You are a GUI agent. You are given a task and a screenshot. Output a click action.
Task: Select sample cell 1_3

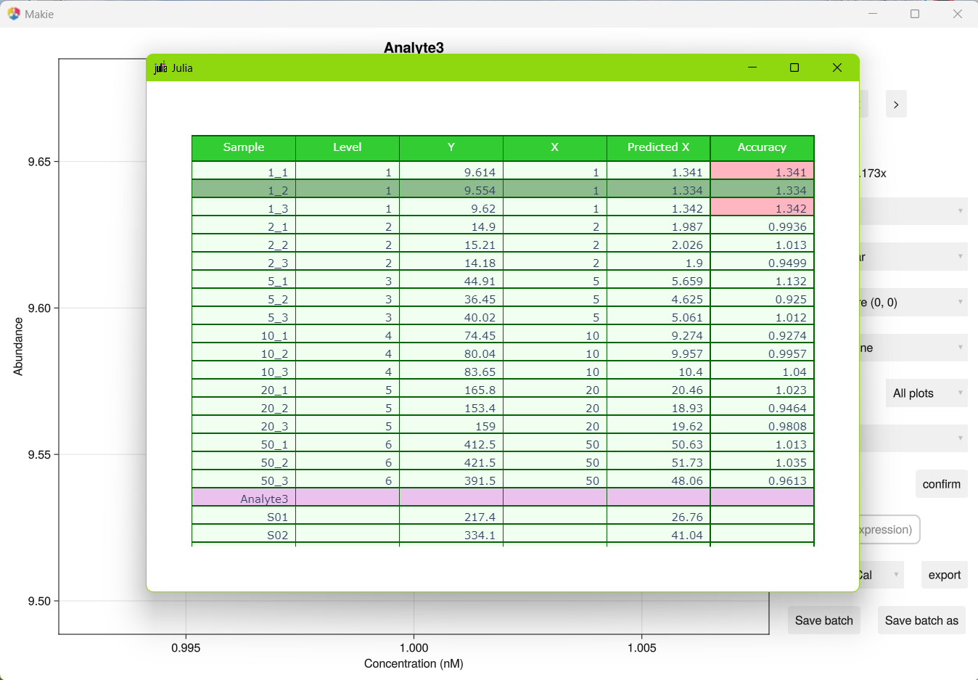[244, 208]
